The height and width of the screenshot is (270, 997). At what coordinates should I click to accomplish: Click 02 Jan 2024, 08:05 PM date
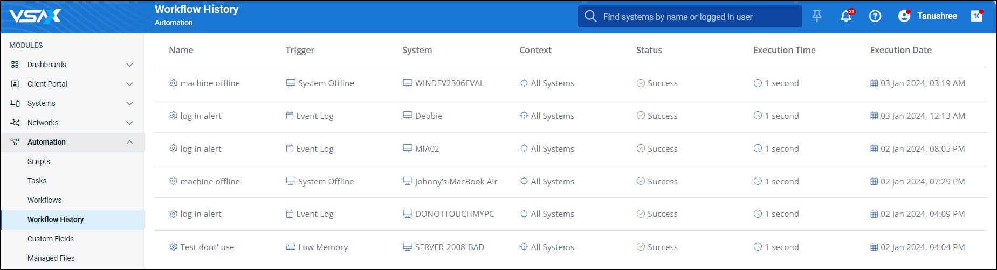coord(923,148)
